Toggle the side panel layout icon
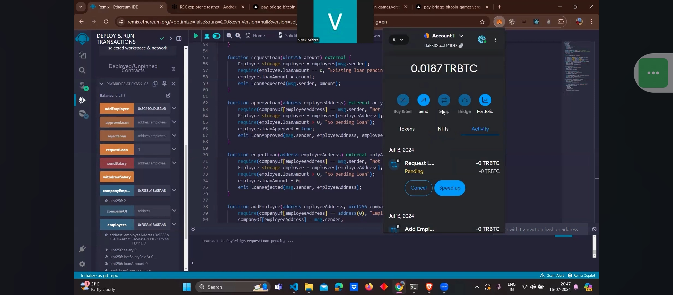Viewport: 673px width, 295px height. tap(179, 39)
